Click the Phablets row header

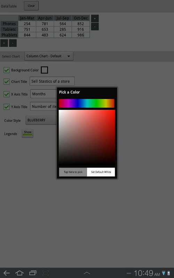point(9,35)
